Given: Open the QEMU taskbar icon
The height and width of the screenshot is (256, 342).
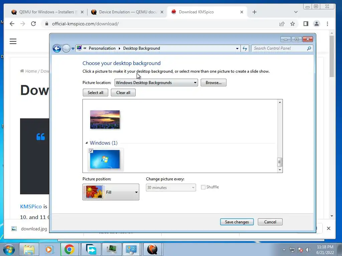Looking at the screenshot, I should [x=152, y=249].
